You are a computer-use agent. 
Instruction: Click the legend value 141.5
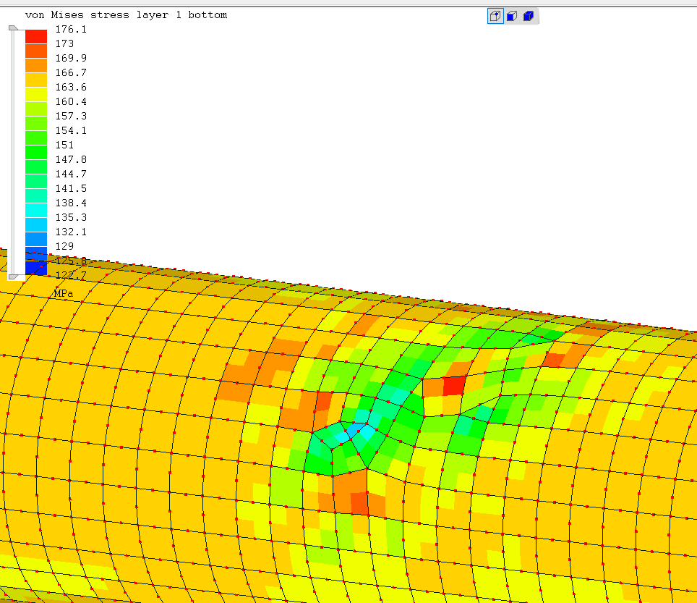pos(71,188)
